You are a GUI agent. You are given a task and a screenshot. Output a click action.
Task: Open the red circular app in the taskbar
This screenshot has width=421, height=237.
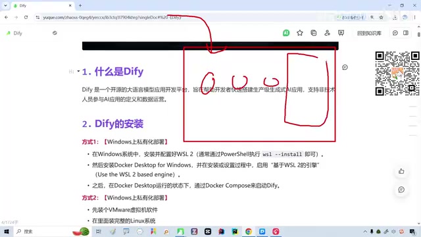(276, 231)
